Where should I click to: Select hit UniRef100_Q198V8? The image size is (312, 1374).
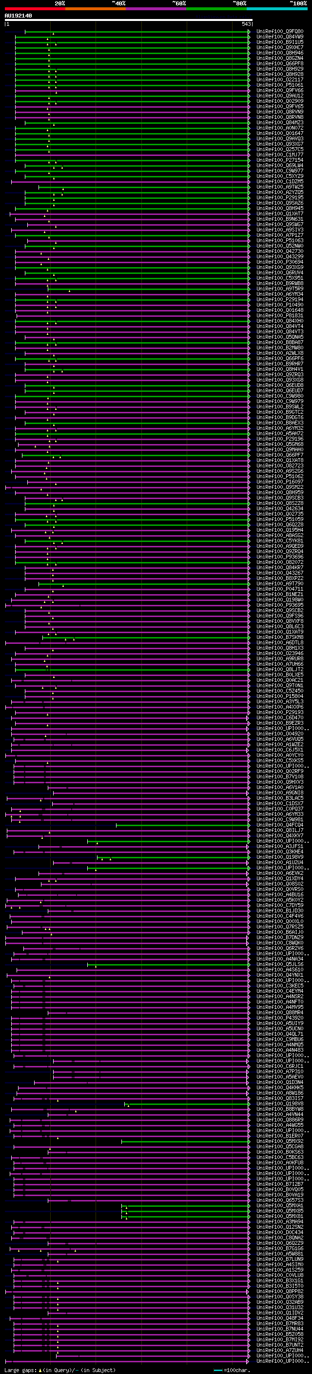tap(280, 1103)
